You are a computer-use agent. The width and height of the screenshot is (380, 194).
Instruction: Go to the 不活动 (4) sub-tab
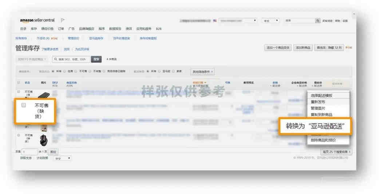click(43, 39)
